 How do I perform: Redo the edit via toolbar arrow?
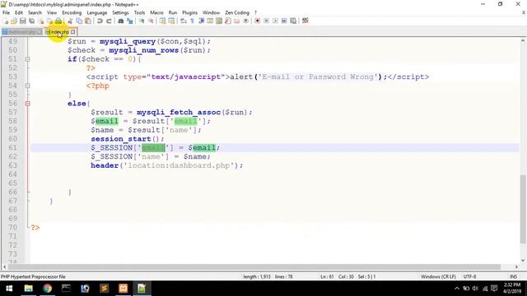pos(109,21)
